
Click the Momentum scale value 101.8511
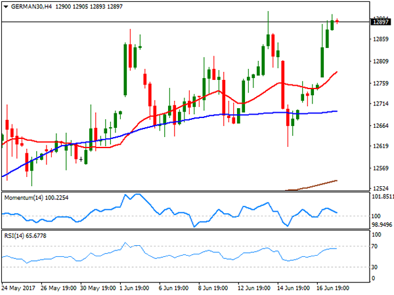383,197
